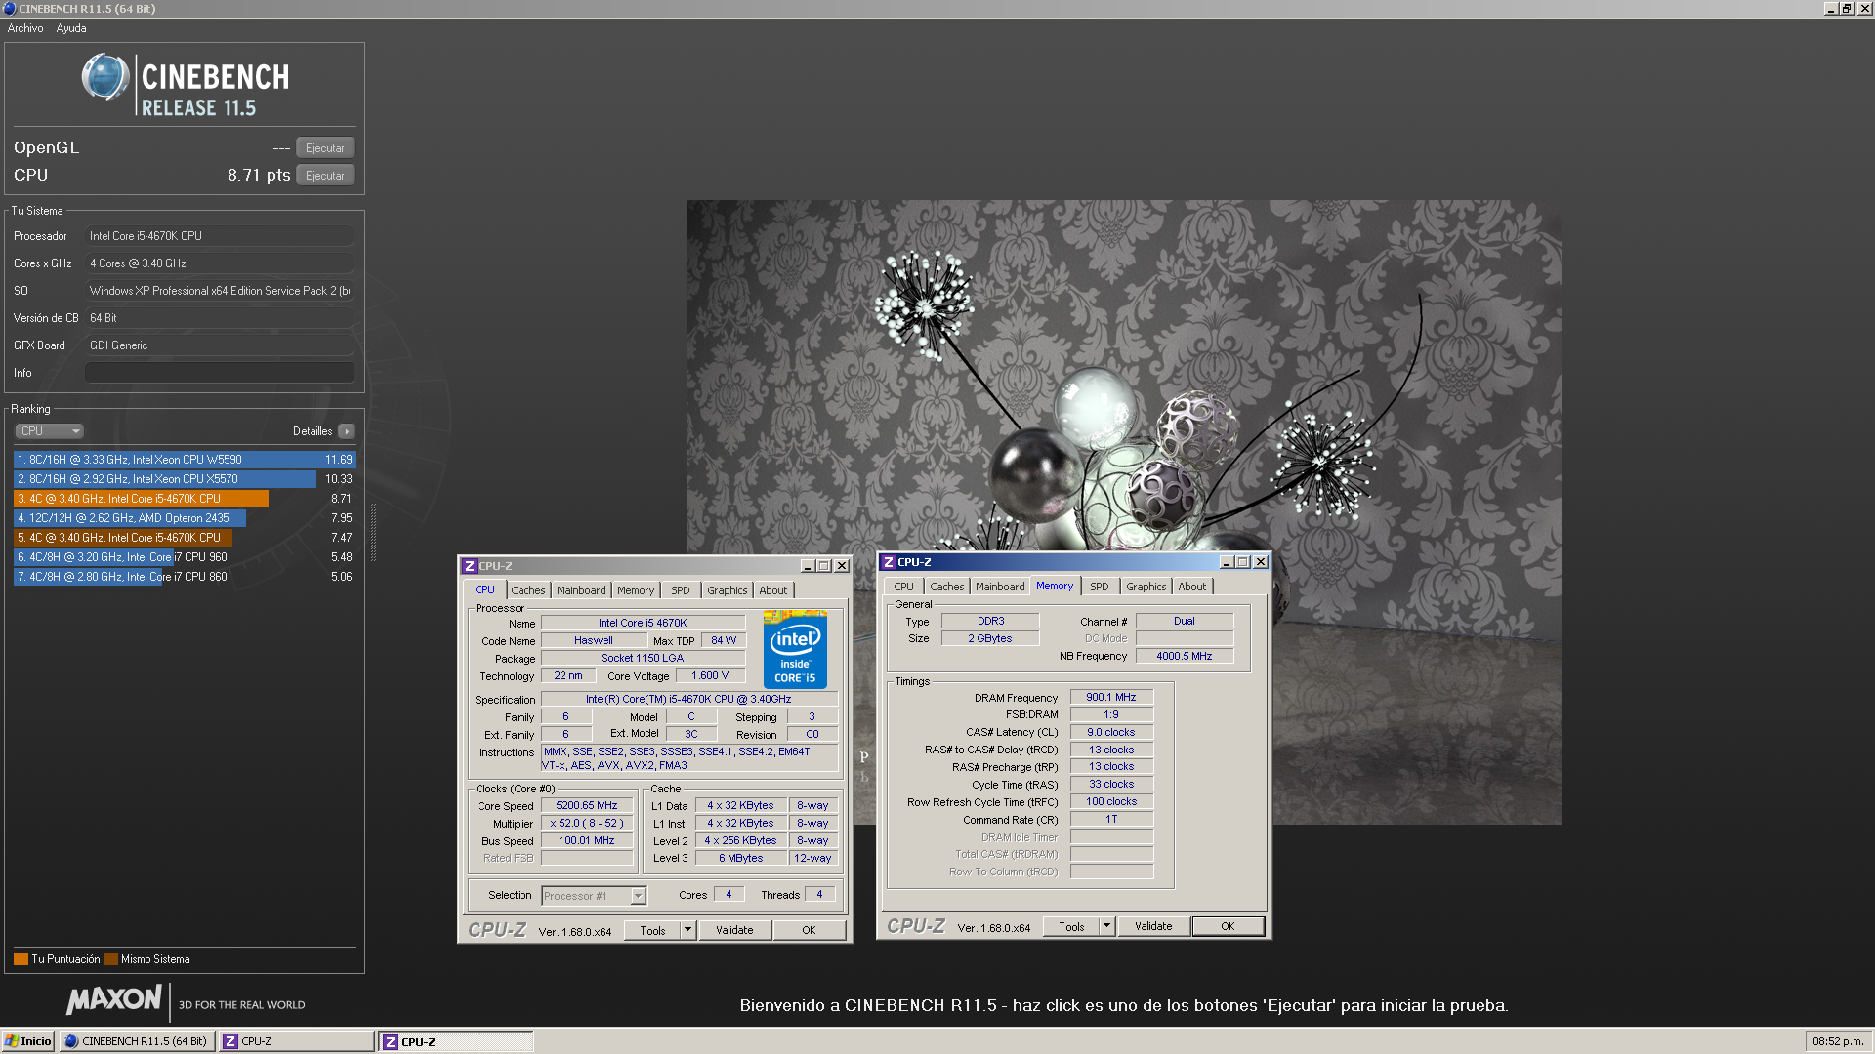Open Graphics tab in right CPU-Z window
The width and height of the screenshot is (1875, 1054).
1146,587
